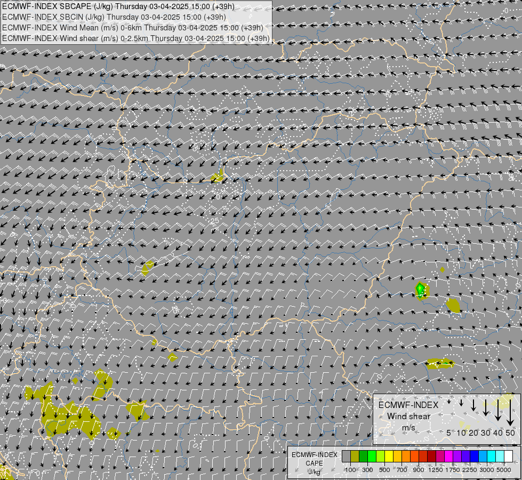Click the '300' value under the CAPE colorbar

[367, 470]
